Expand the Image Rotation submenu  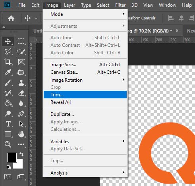pyautogui.click(x=85, y=80)
